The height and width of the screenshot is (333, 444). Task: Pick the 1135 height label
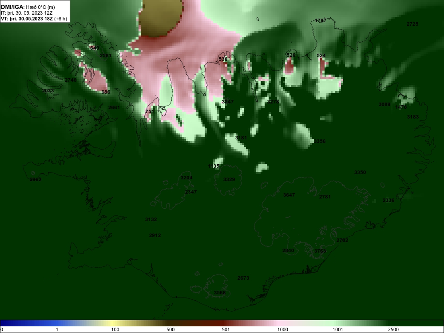click(214, 166)
